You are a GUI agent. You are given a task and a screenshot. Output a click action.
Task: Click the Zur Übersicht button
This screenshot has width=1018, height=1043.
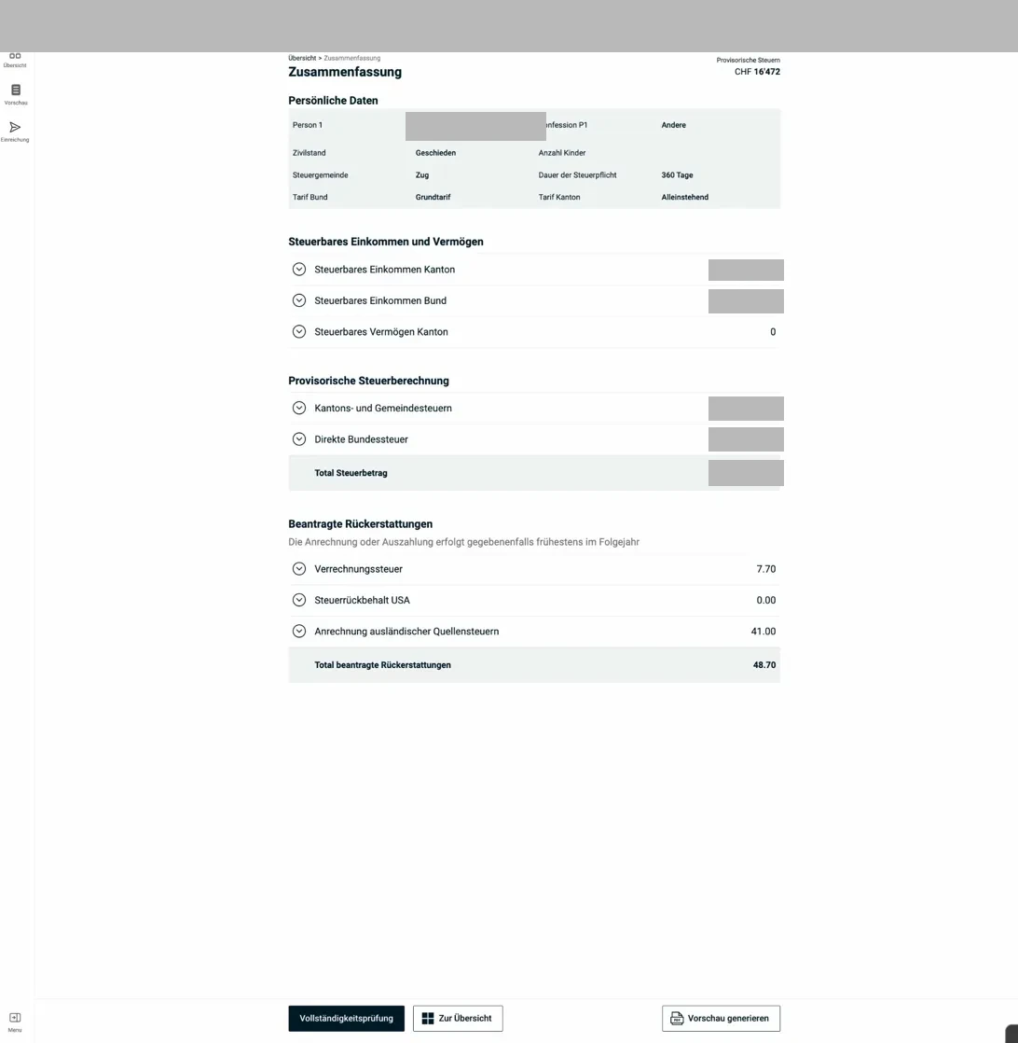(458, 1018)
